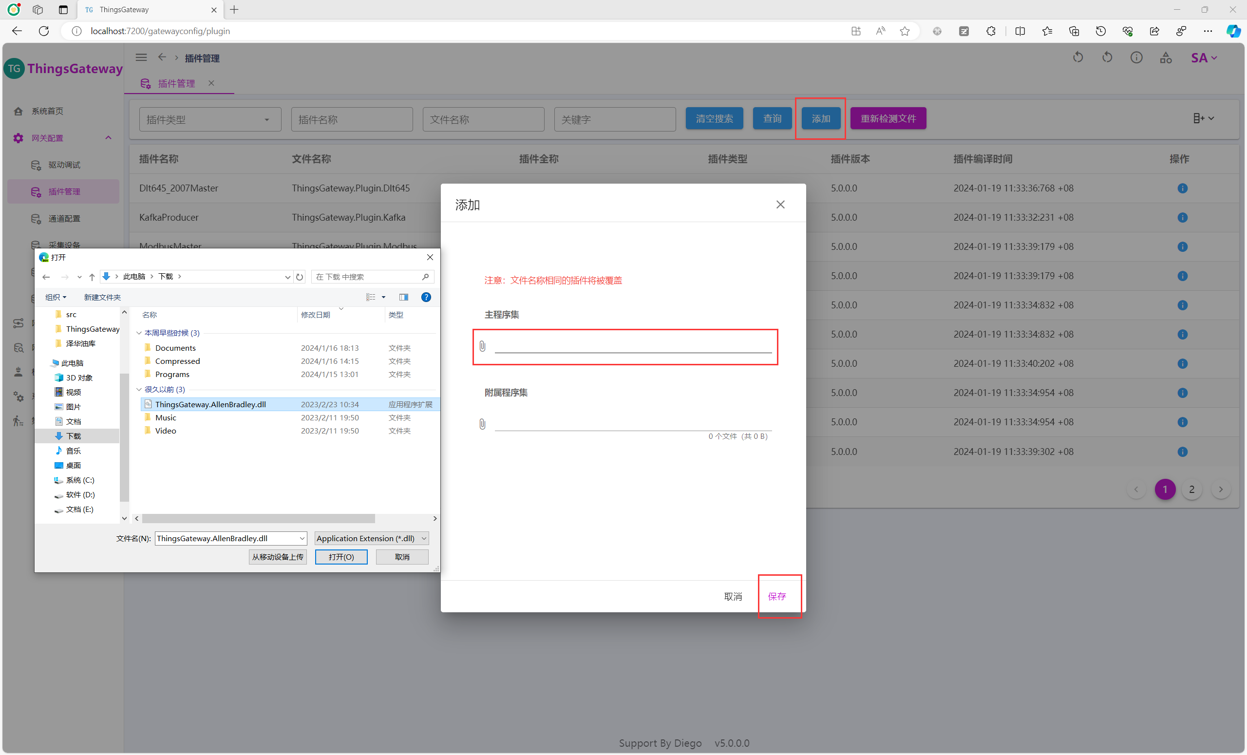Click the up-arrow folder navigation icon

92,277
